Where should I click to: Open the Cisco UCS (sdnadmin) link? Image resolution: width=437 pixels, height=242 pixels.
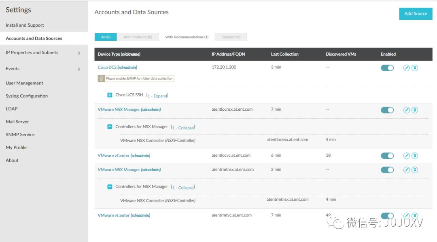click(x=117, y=67)
